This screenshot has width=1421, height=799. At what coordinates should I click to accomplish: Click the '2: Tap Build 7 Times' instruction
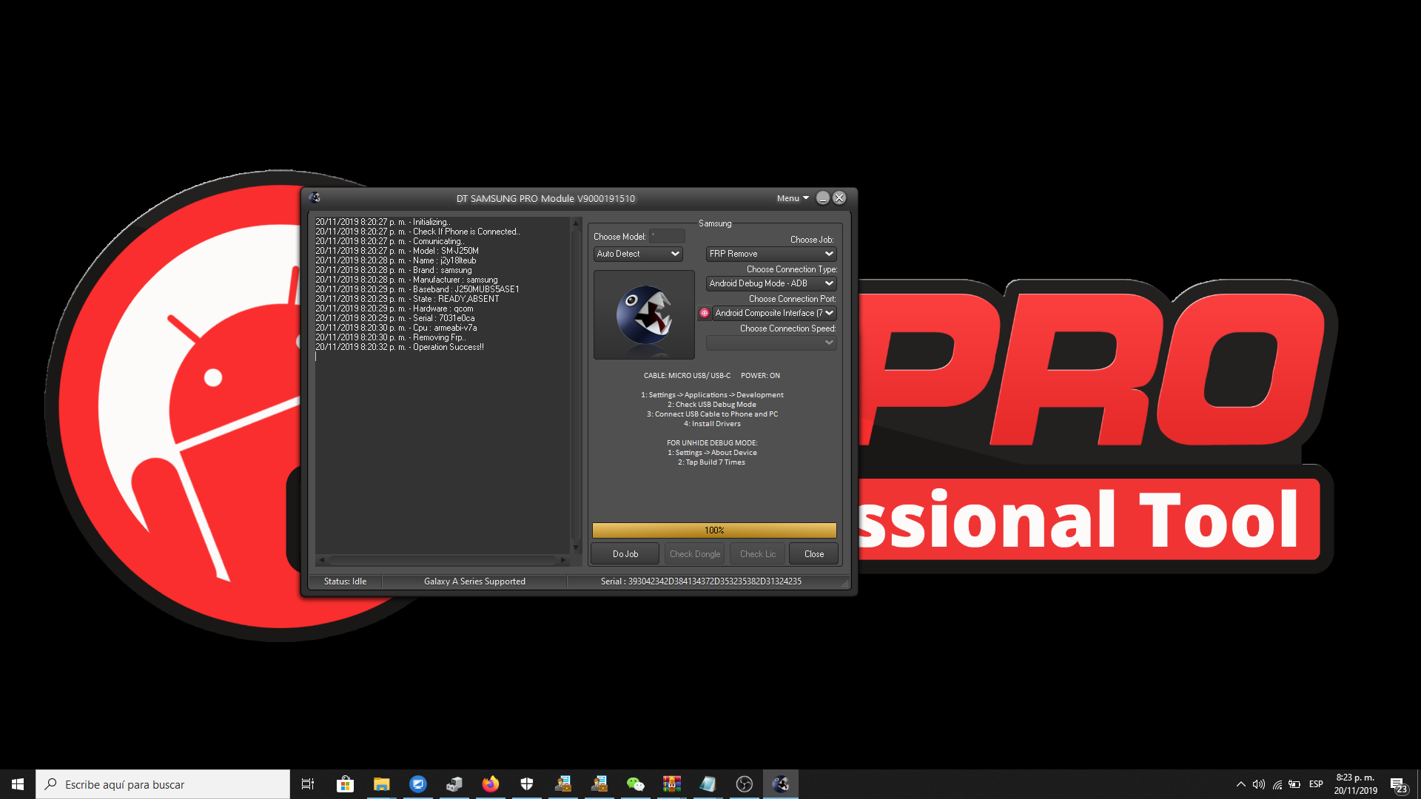coord(711,462)
